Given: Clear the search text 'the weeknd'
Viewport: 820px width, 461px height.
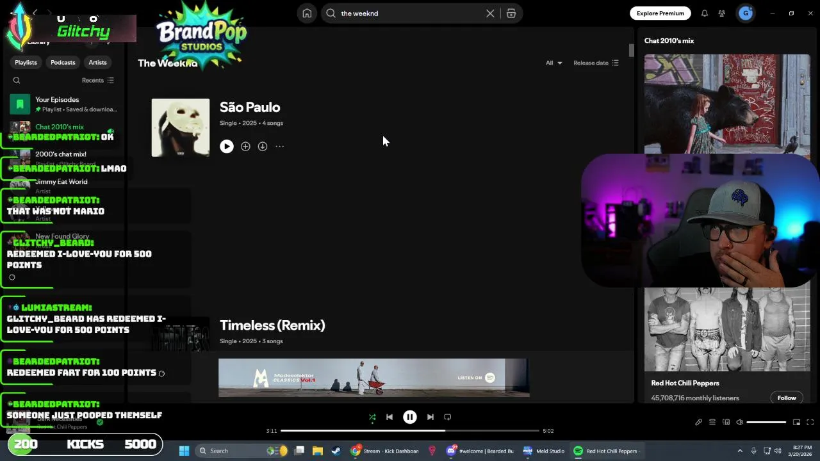Looking at the screenshot, I should point(490,13).
